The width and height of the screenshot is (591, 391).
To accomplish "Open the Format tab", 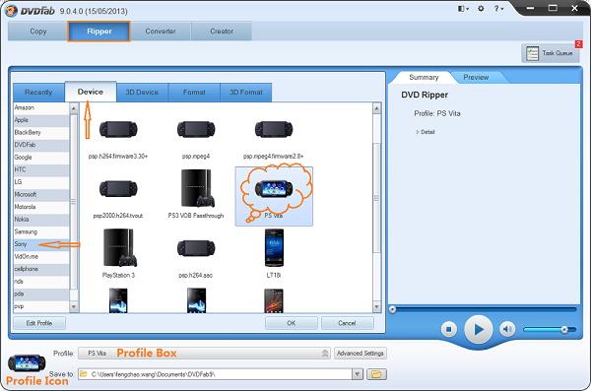I will 194,93.
